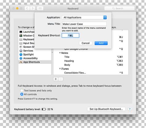This screenshot has width=146, height=128.
Task: Click the Cancel button
Action: point(86,43)
